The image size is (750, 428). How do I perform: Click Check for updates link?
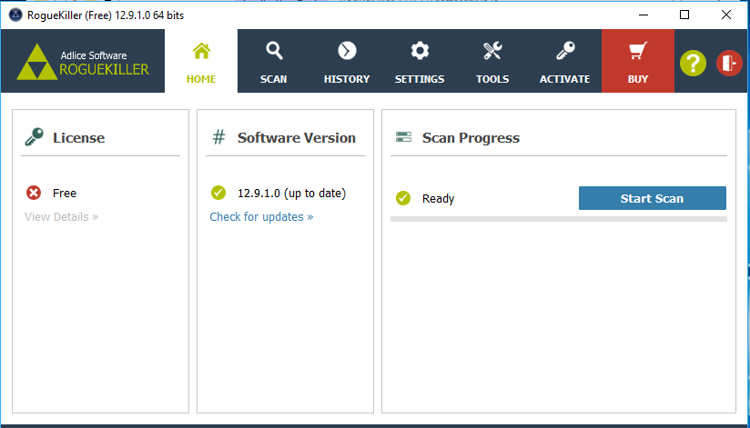[x=261, y=217]
